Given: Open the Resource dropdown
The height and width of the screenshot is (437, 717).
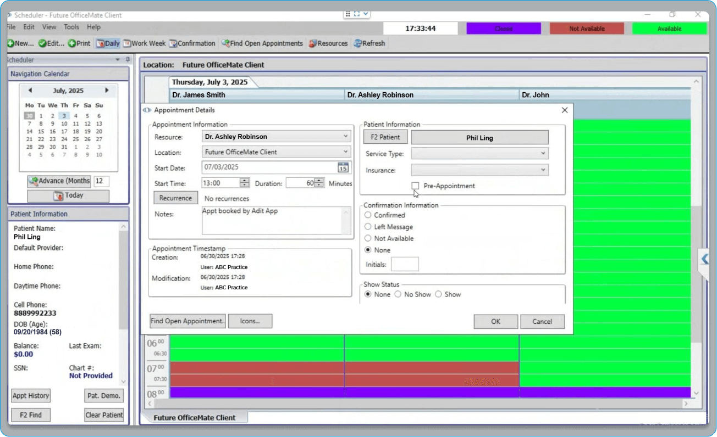Looking at the screenshot, I should [277, 137].
